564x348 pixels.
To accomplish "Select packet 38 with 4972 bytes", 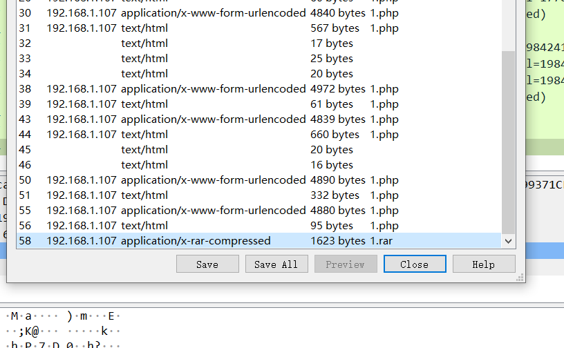I will pos(259,89).
